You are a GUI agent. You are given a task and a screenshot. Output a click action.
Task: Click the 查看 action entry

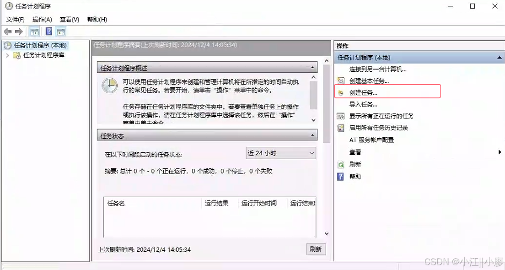[355, 152]
